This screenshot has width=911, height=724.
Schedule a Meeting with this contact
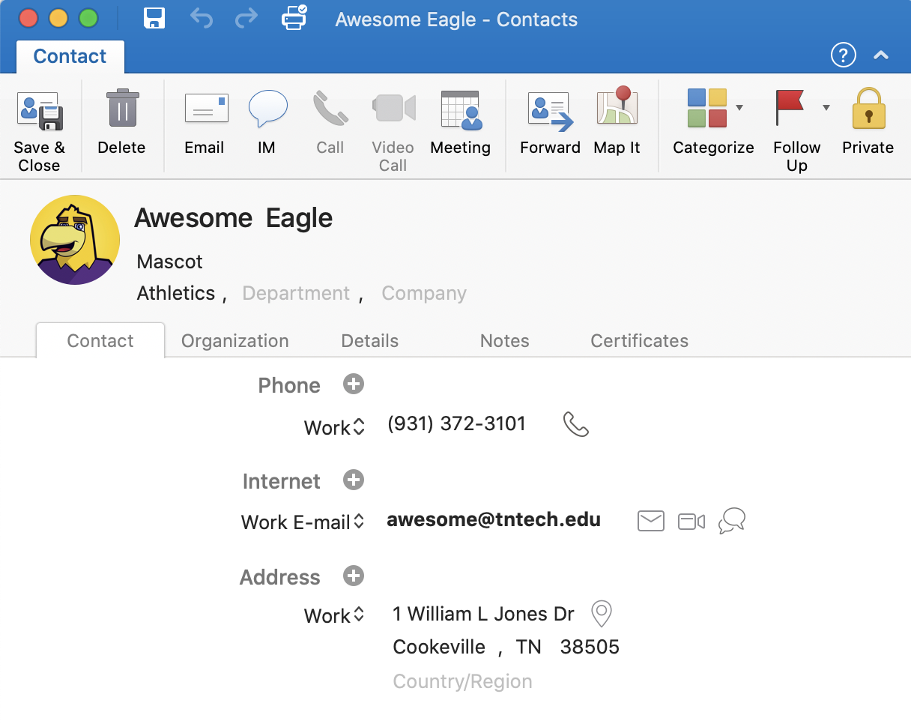[460, 111]
